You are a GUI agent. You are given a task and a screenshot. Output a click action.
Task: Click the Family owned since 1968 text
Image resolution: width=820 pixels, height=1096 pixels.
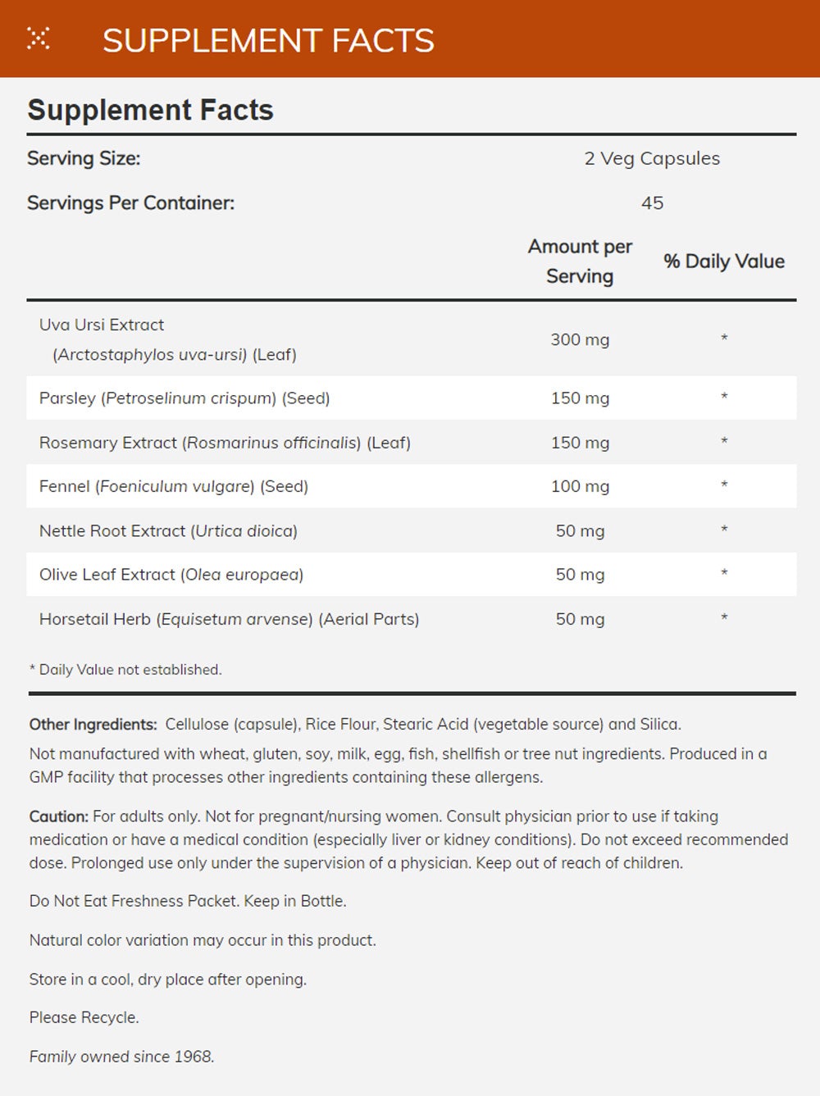[x=121, y=1057]
